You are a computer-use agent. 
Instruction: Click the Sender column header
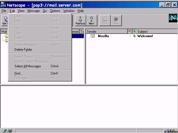[x=107, y=31]
